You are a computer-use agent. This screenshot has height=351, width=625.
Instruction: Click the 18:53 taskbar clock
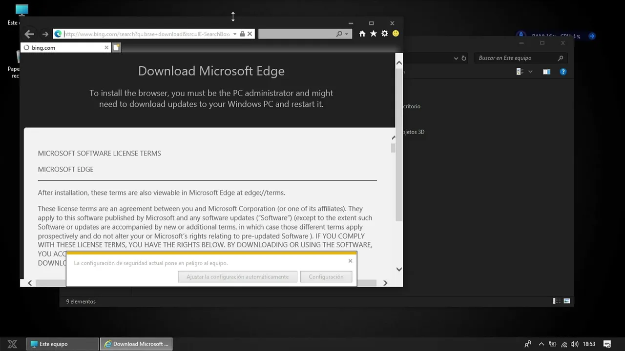[x=589, y=344]
